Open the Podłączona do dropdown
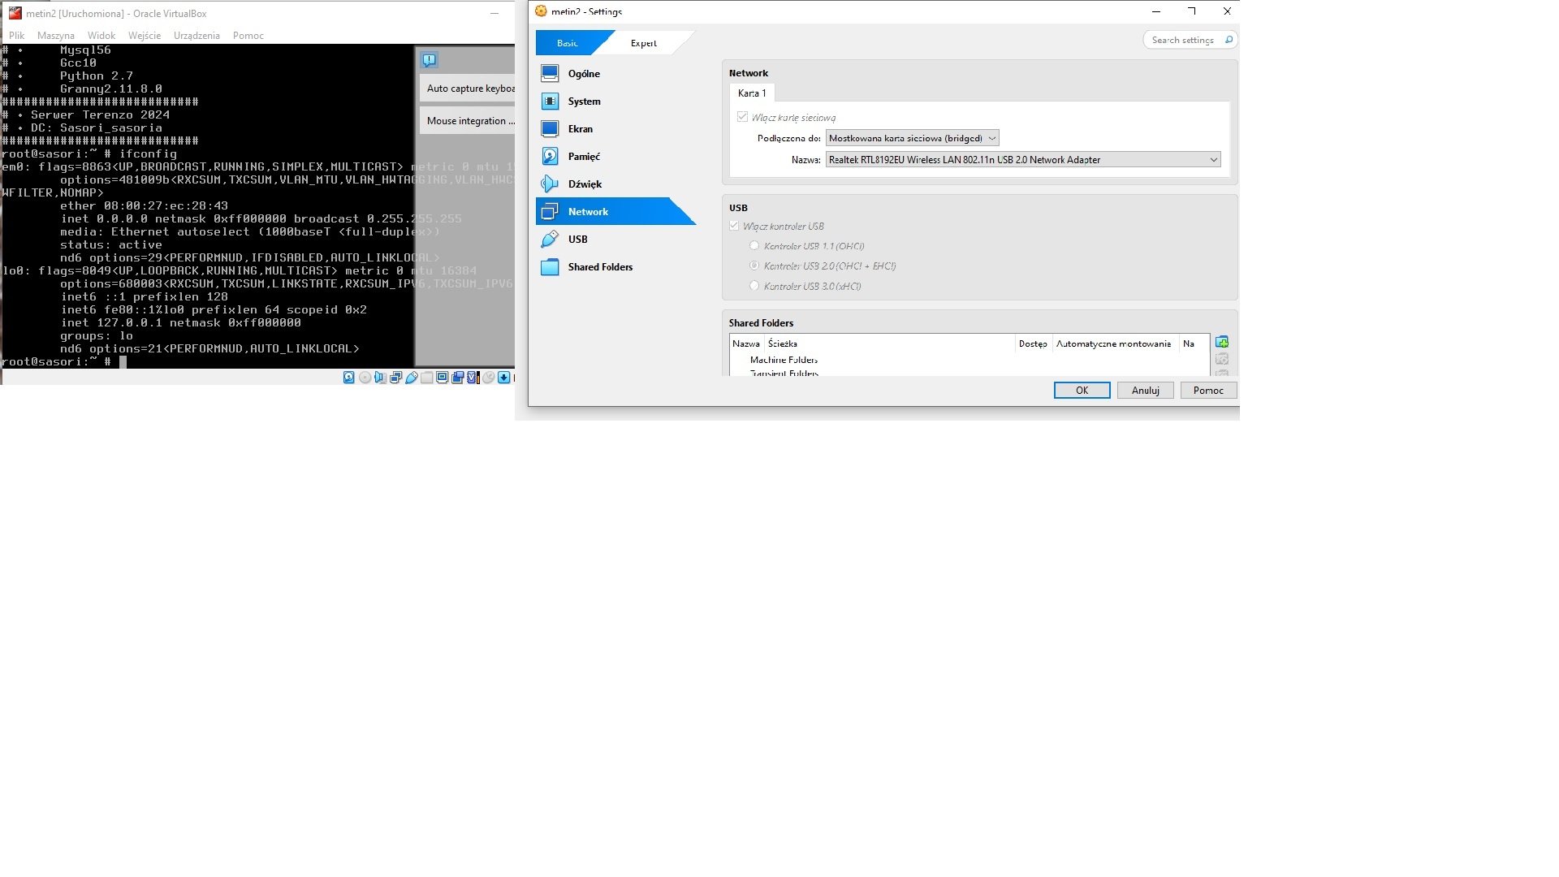This screenshot has height=877, width=1559. 911,138
